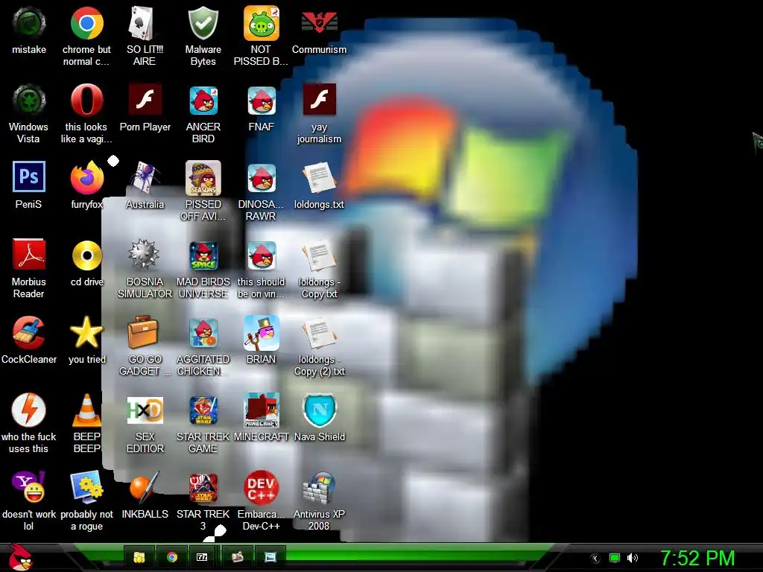Open the 'MAD BIRDS UNIVERSE' Space icon
Image resolution: width=763 pixels, height=572 pixels.
click(203, 255)
